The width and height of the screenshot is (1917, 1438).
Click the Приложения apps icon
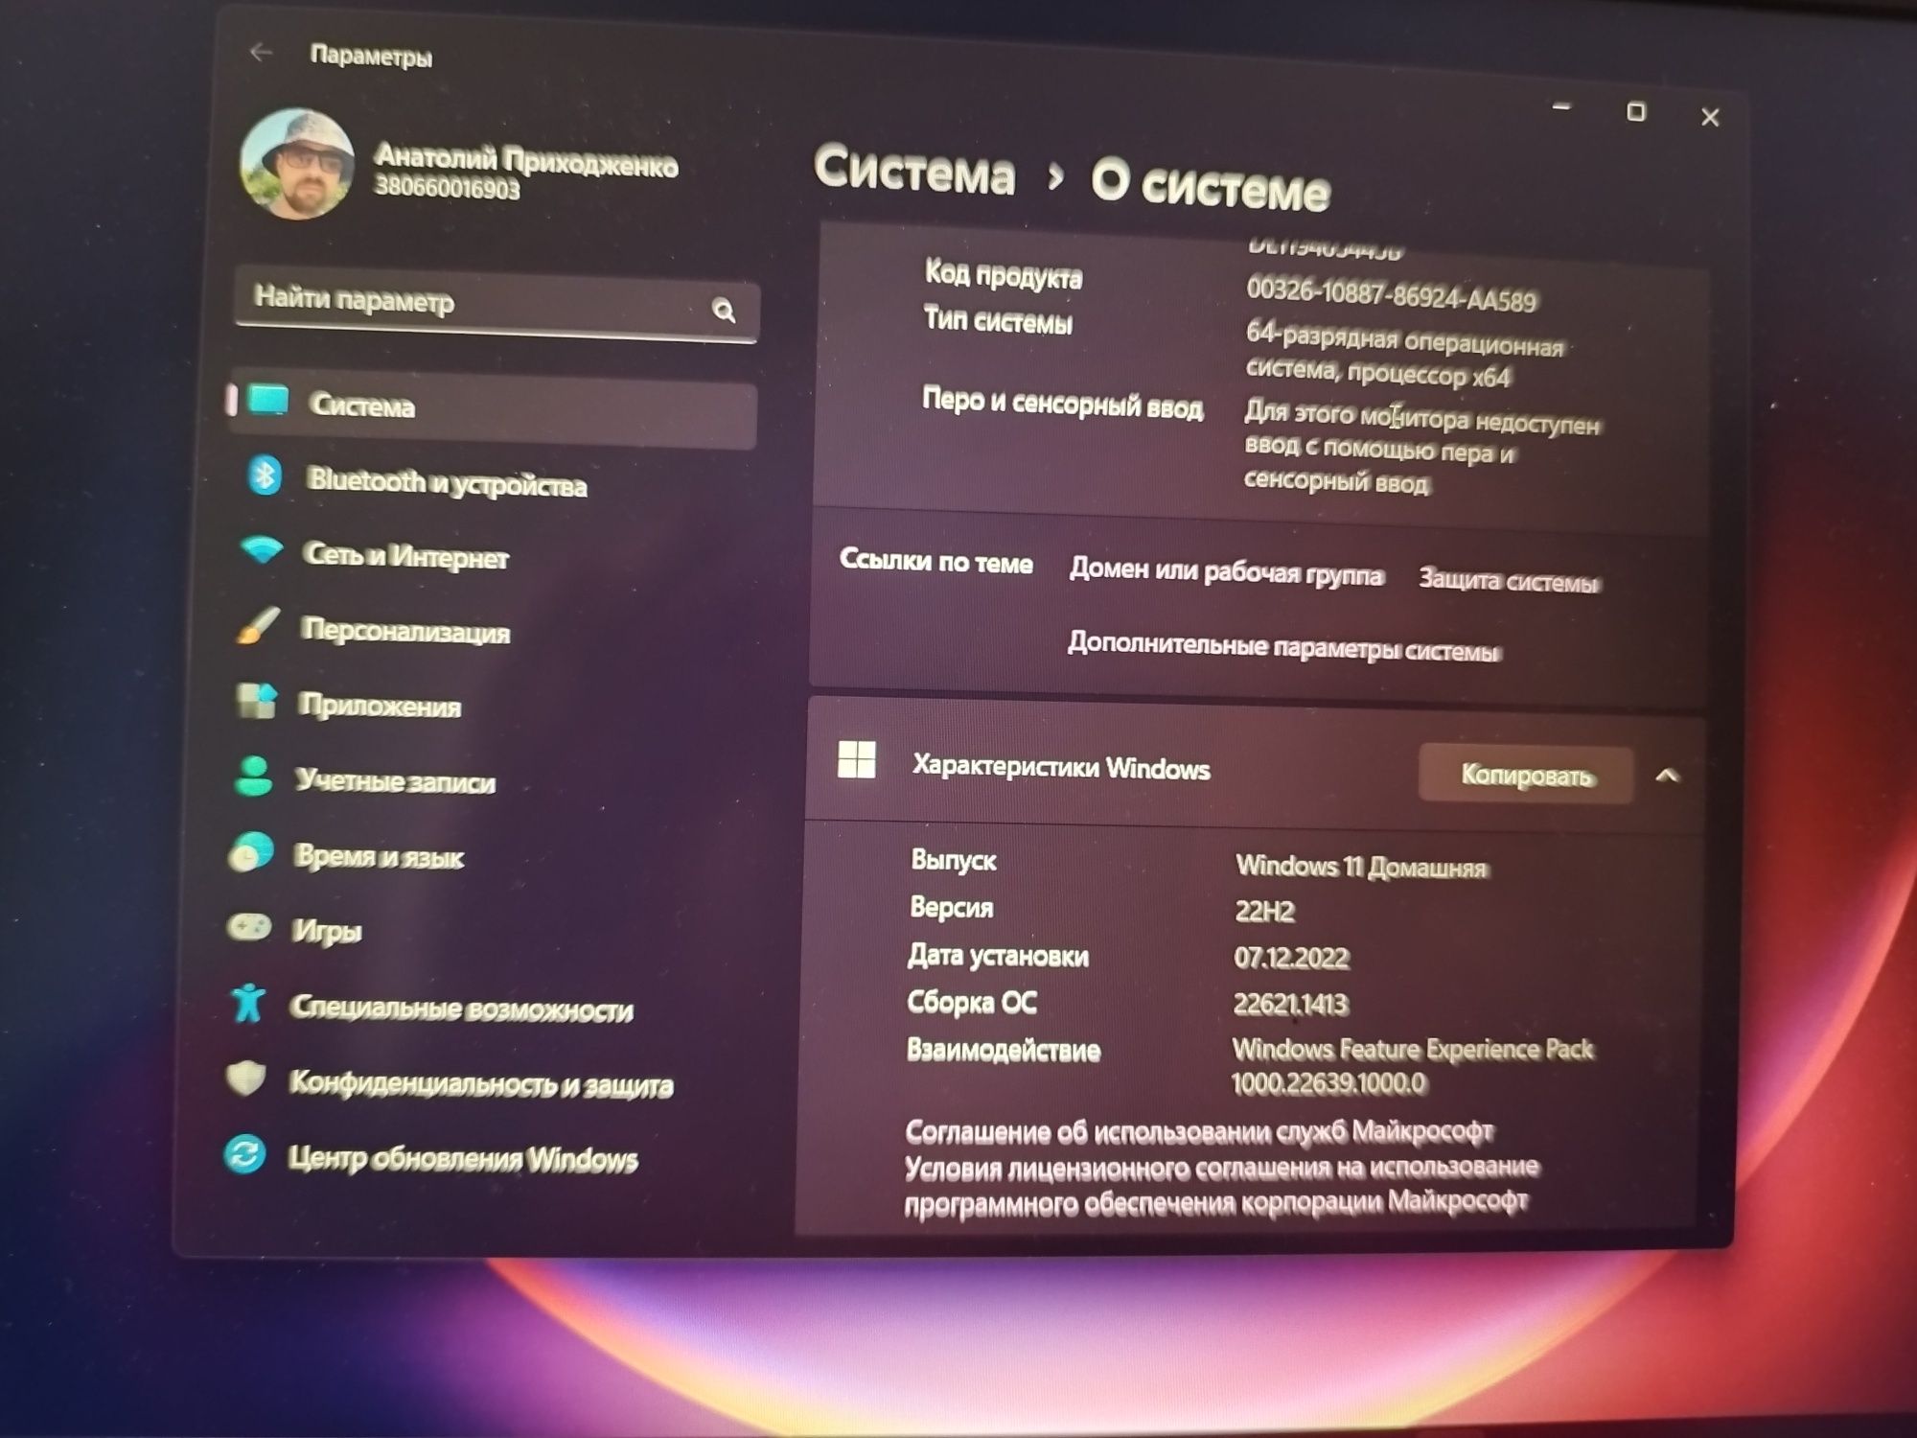click(x=256, y=701)
